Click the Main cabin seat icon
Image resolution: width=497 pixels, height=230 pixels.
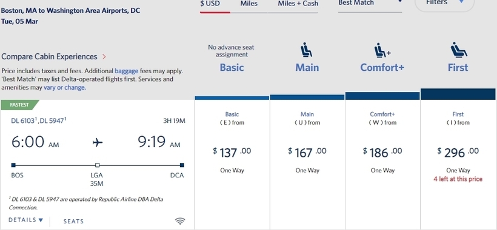click(307, 50)
